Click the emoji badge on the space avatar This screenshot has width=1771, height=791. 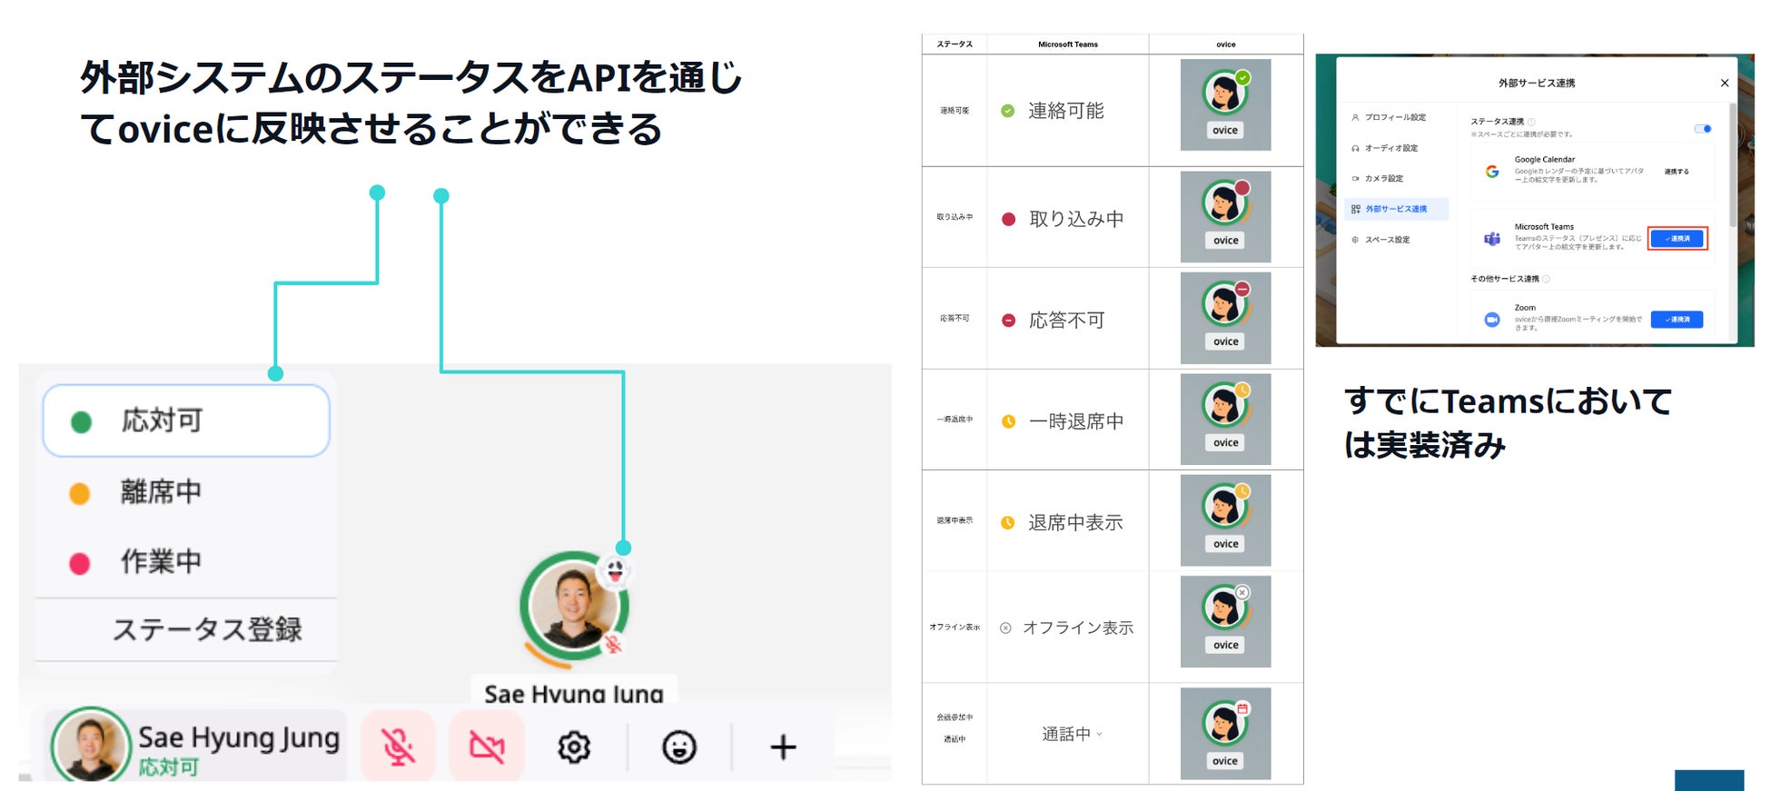615,571
